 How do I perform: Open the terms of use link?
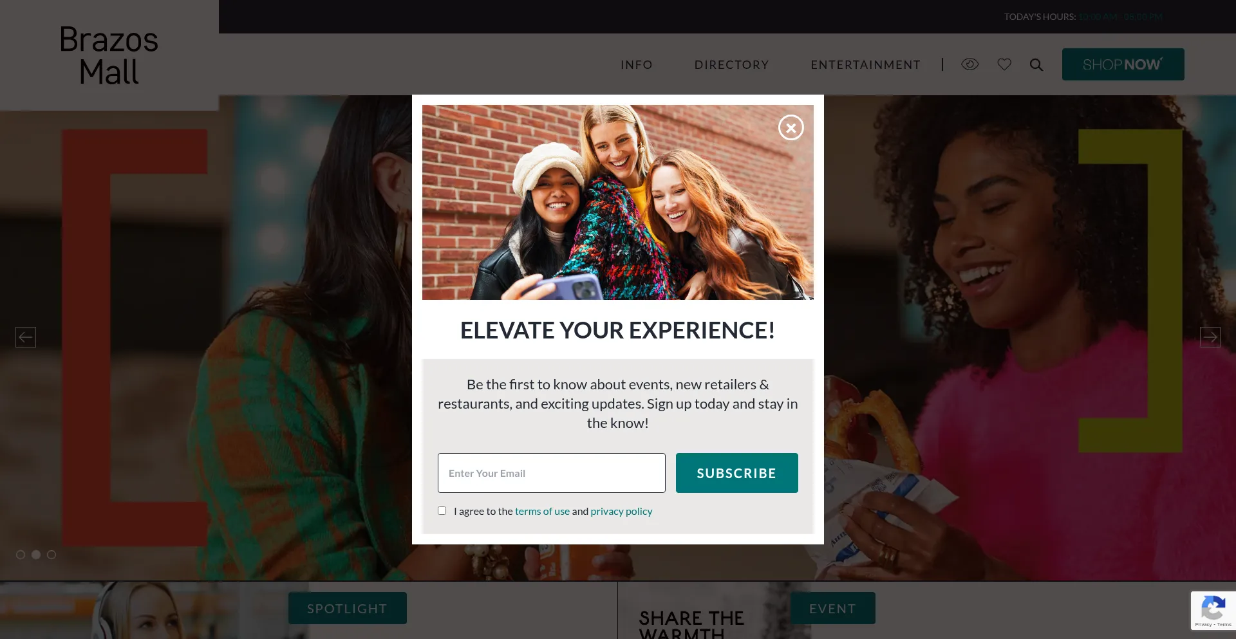pos(542,512)
